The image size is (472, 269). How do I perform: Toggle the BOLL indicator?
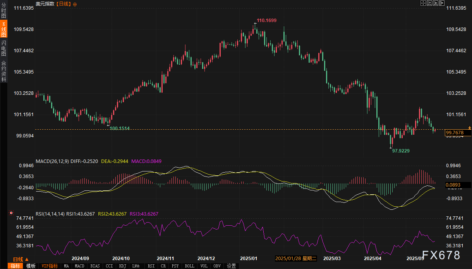[x=189, y=266]
